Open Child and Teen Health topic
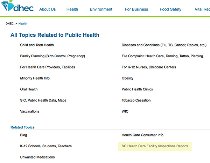Image resolution: width=210 pixels, height=163 pixels. click(37, 45)
